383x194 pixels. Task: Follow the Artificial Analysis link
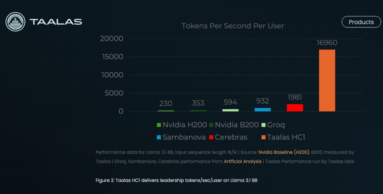pyautogui.click(x=242, y=162)
